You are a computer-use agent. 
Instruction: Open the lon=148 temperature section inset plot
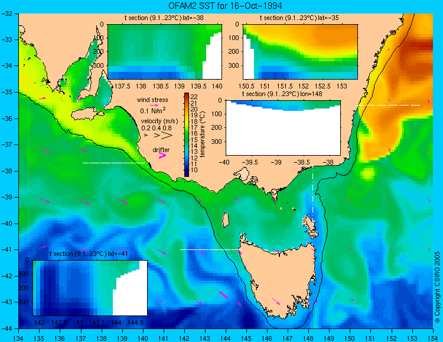pyautogui.click(x=284, y=128)
